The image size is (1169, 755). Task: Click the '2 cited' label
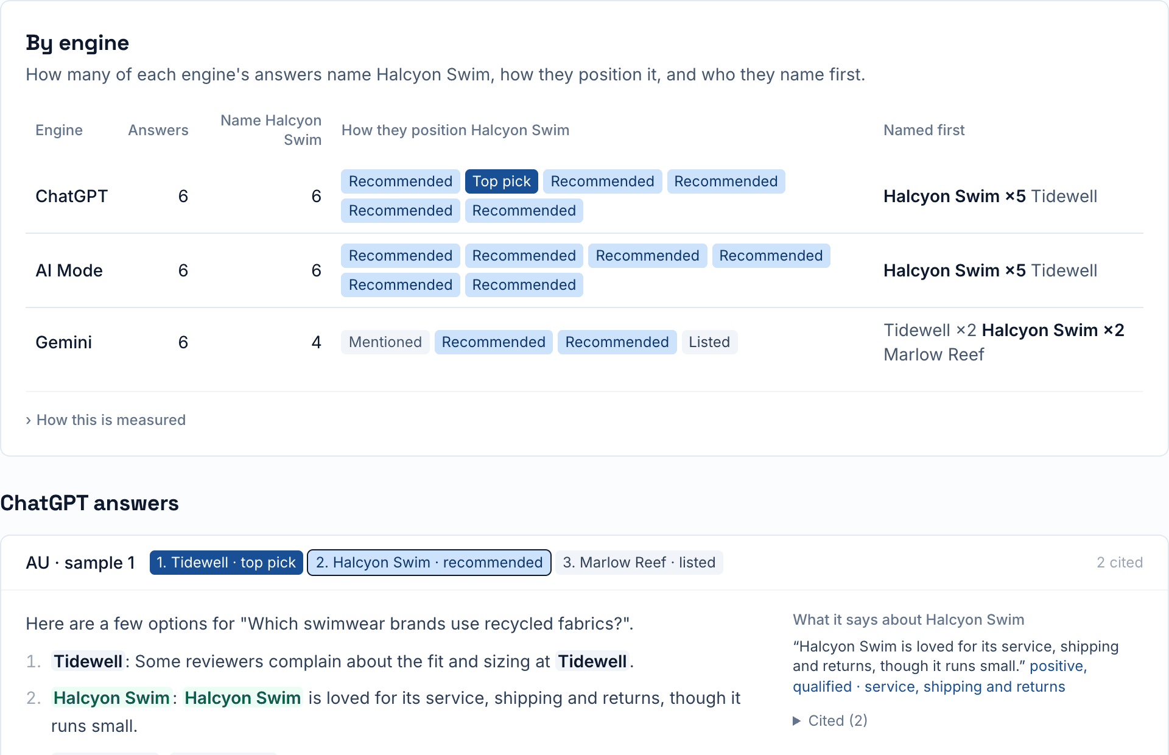coord(1120,563)
